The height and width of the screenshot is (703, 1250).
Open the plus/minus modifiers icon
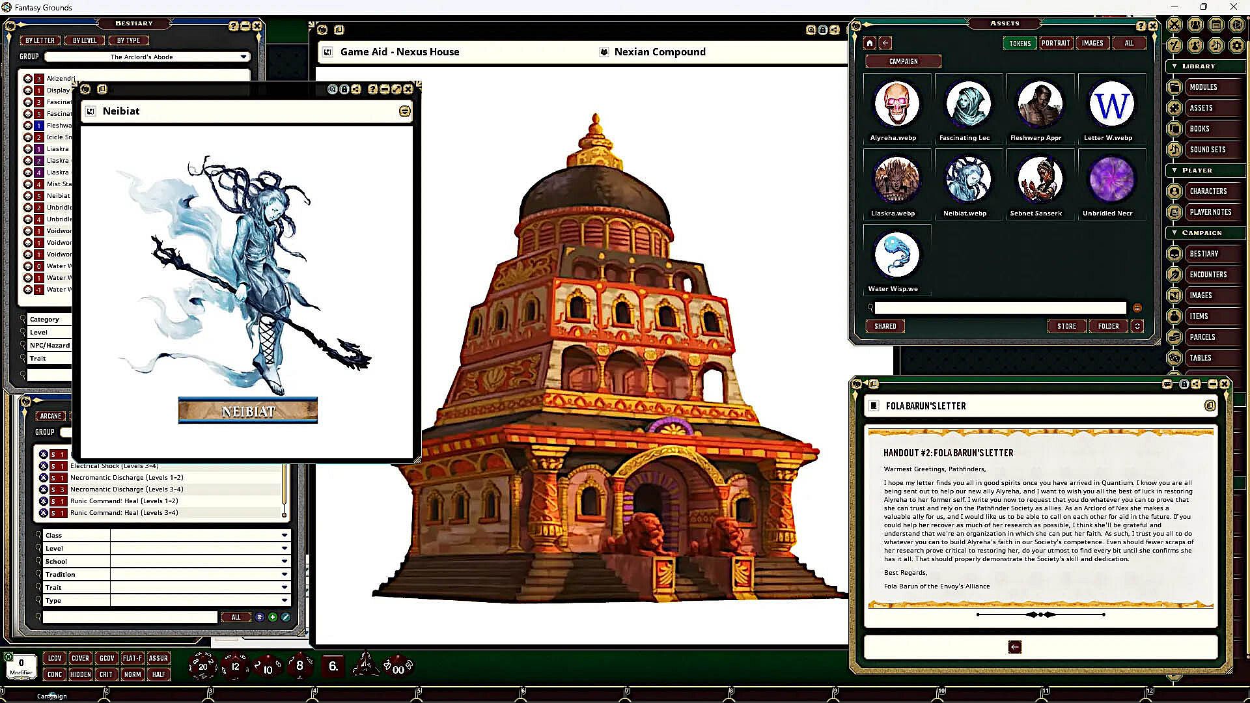(x=1174, y=46)
